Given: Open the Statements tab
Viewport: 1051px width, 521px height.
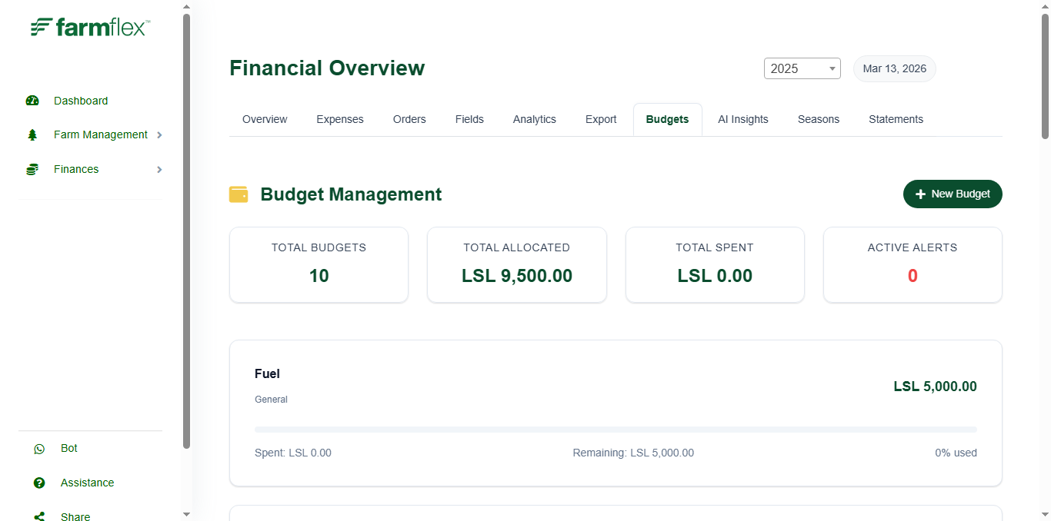Looking at the screenshot, I should [896, 119].
